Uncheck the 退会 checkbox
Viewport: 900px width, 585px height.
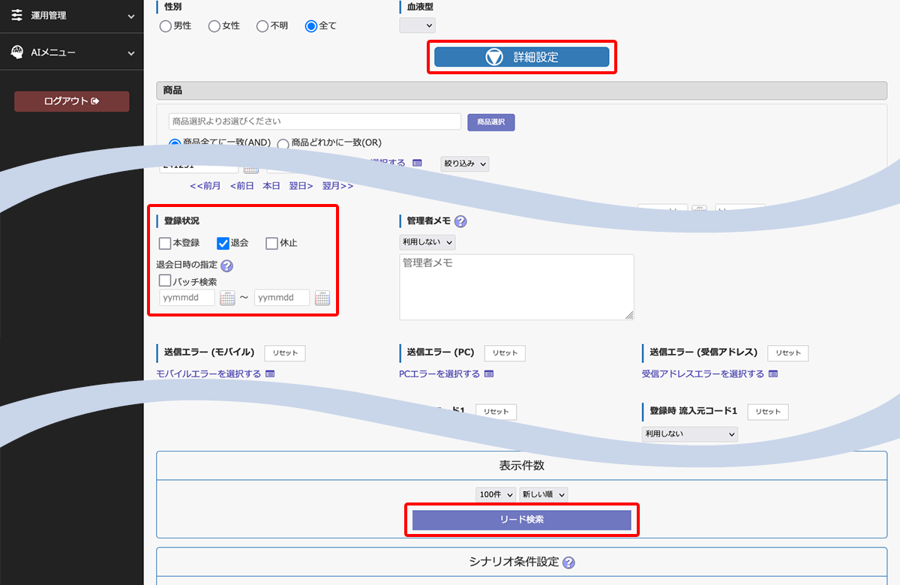(x=223, y=243)
